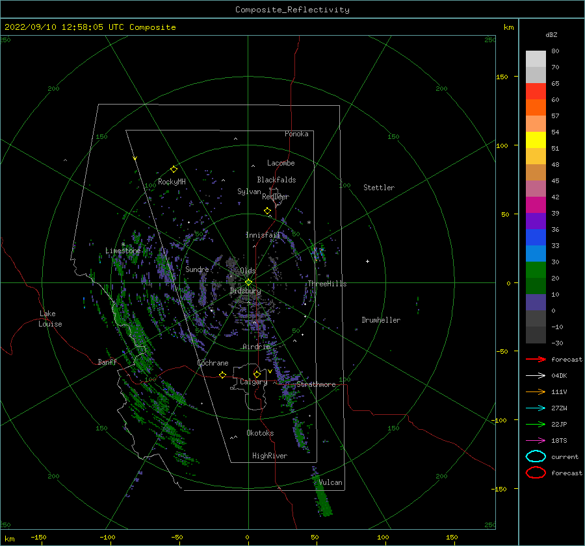Click the cyan 27ZW arrow icon
585x546 pixels.
pos(536,408)
